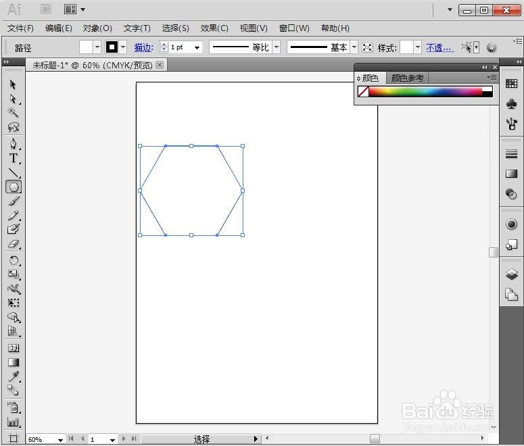Open the Swatches panel icon

(x=511, y=84)
